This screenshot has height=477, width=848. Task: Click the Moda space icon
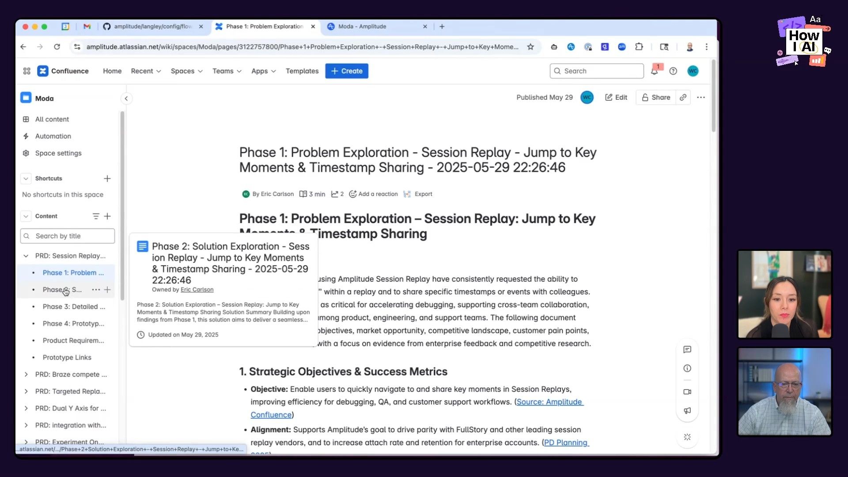(x=26, y=98)
